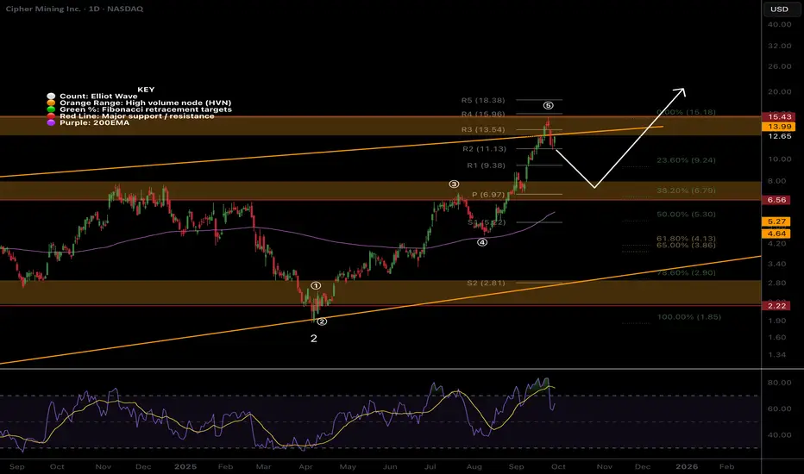Click the circled wave 3 marker
The width and height of the screenshot is (804, 474).
coord(454,184)
